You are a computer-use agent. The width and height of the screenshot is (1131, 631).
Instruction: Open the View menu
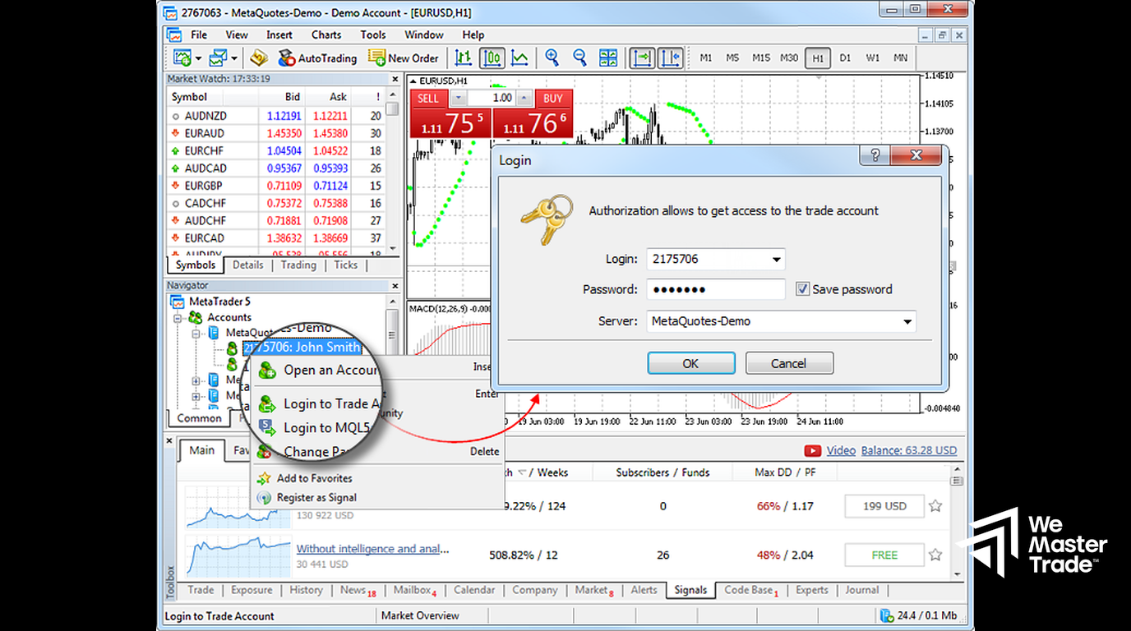(237, 35)
